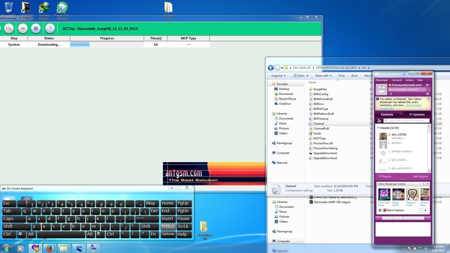Open the Share with dropdown menu
The width and height of the screenshot is (450, 253).
[323, 76]
